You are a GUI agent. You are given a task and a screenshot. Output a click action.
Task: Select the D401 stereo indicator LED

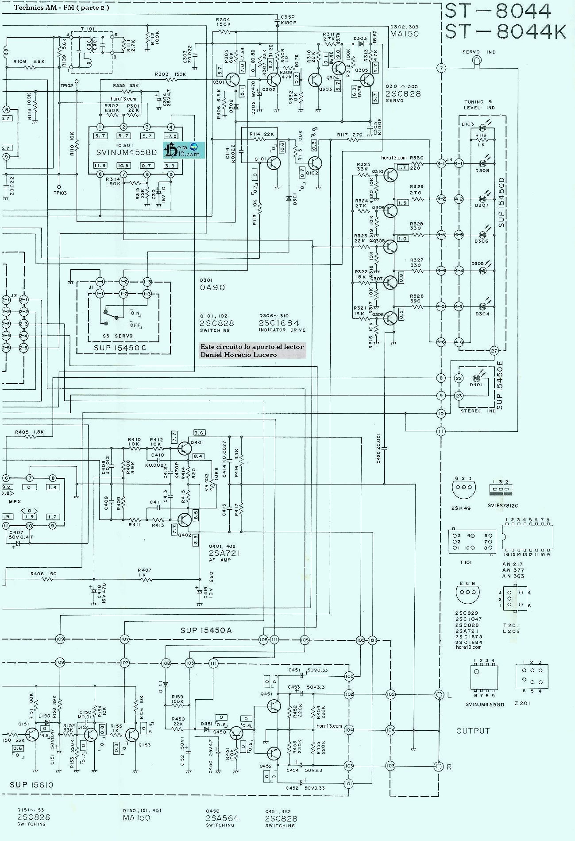click(x=477, y=378)
